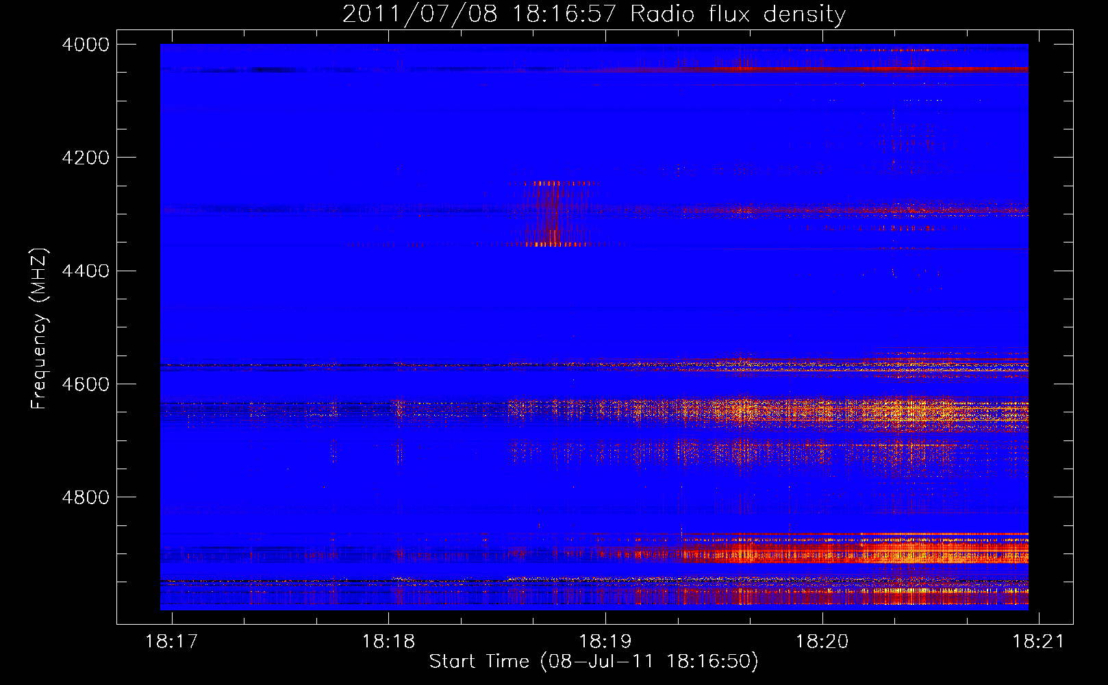The width and height of the screenshot is (1108, 685).
Task: Click the 4600 frequency tick label
Action: coord(86,384)
